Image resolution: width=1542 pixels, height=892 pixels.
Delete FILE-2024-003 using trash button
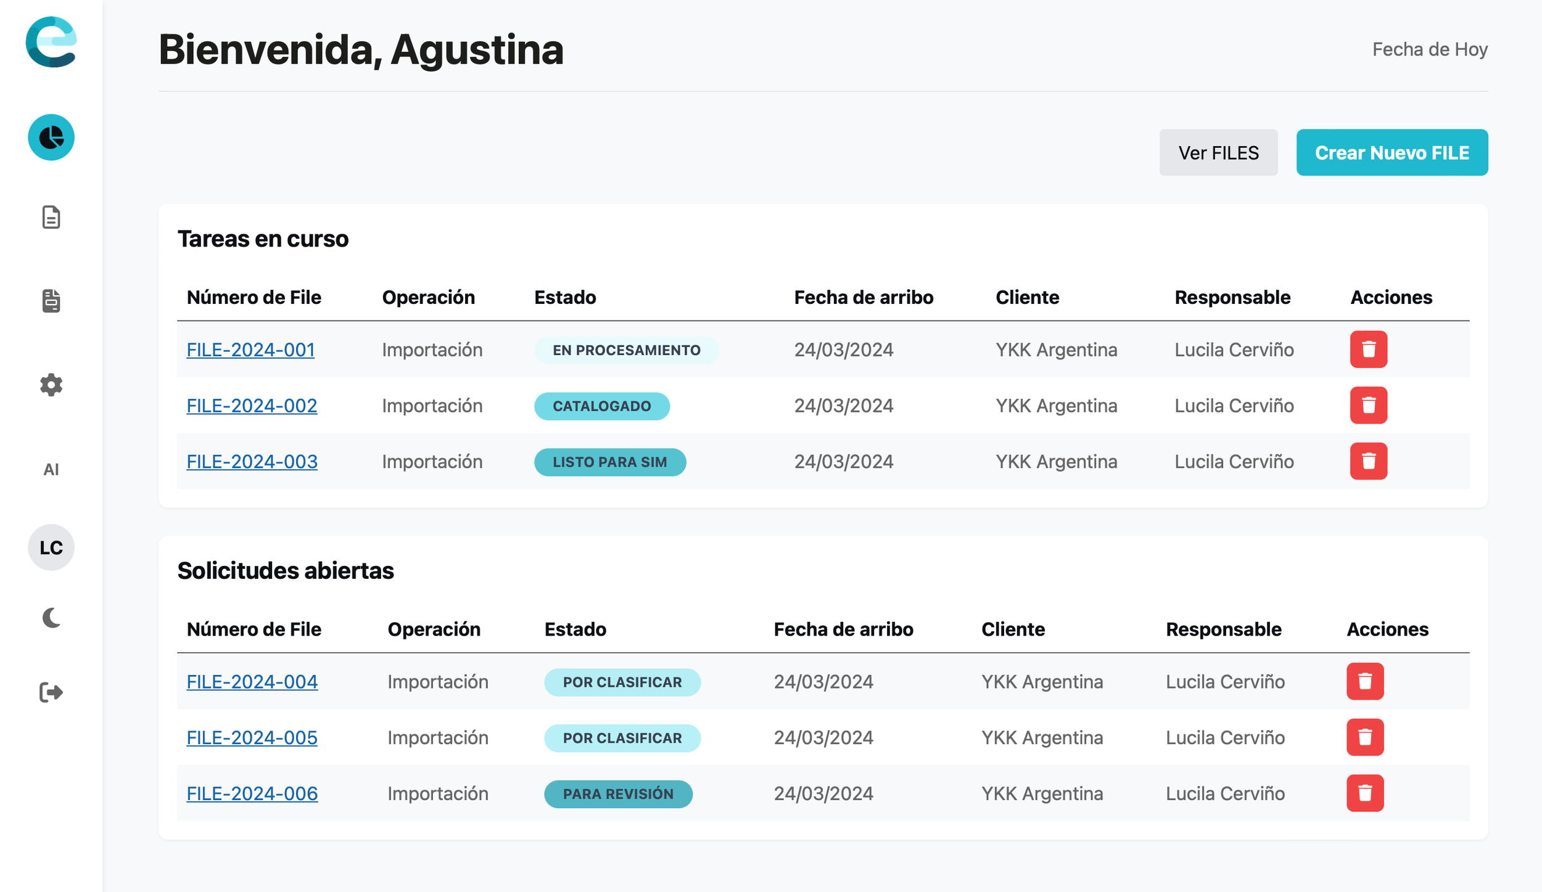pos(1368,461)
